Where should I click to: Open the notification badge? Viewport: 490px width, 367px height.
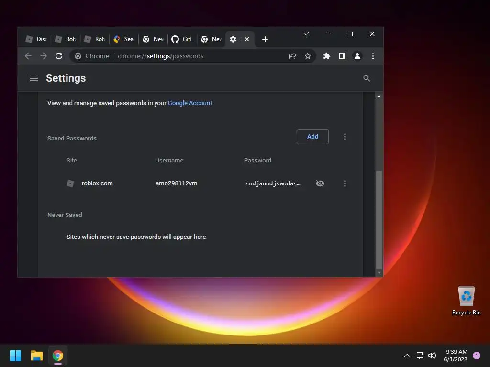tap(476, 356)
